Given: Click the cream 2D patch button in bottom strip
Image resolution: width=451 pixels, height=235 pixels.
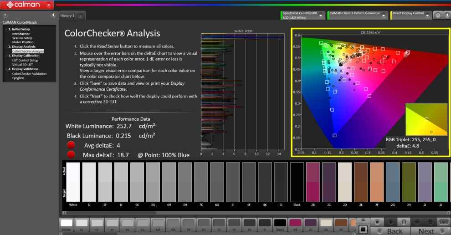Looking at the screenshot, I should [x=326, y=225].
